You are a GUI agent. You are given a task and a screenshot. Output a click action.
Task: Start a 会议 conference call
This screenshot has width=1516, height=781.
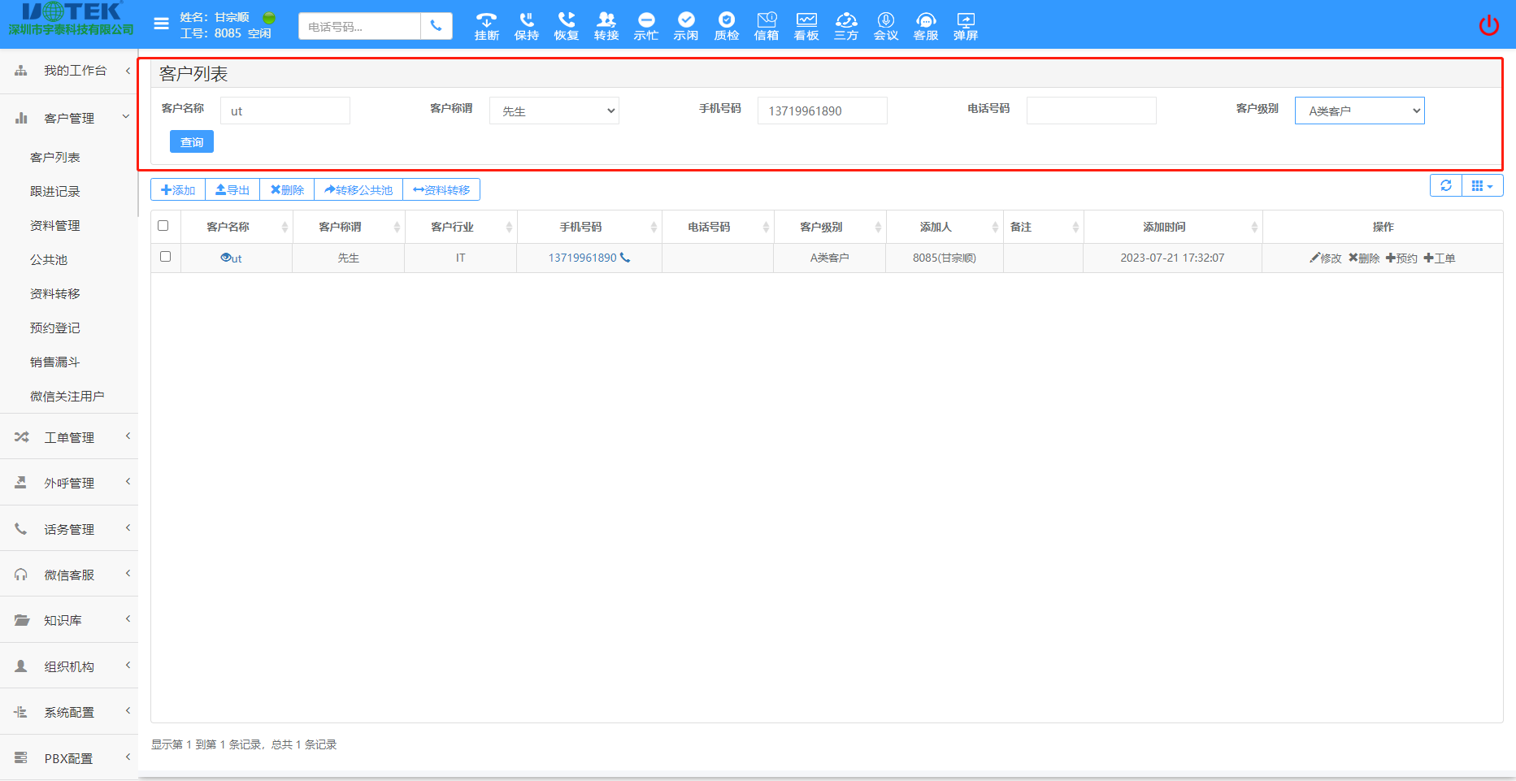pos(885,25)
